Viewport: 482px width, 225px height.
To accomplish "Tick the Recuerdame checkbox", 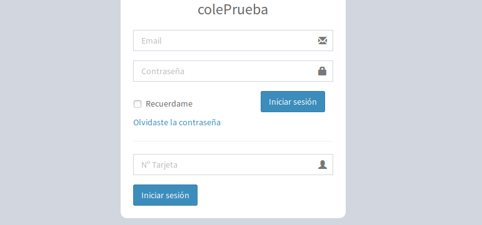I will point(138,104).
